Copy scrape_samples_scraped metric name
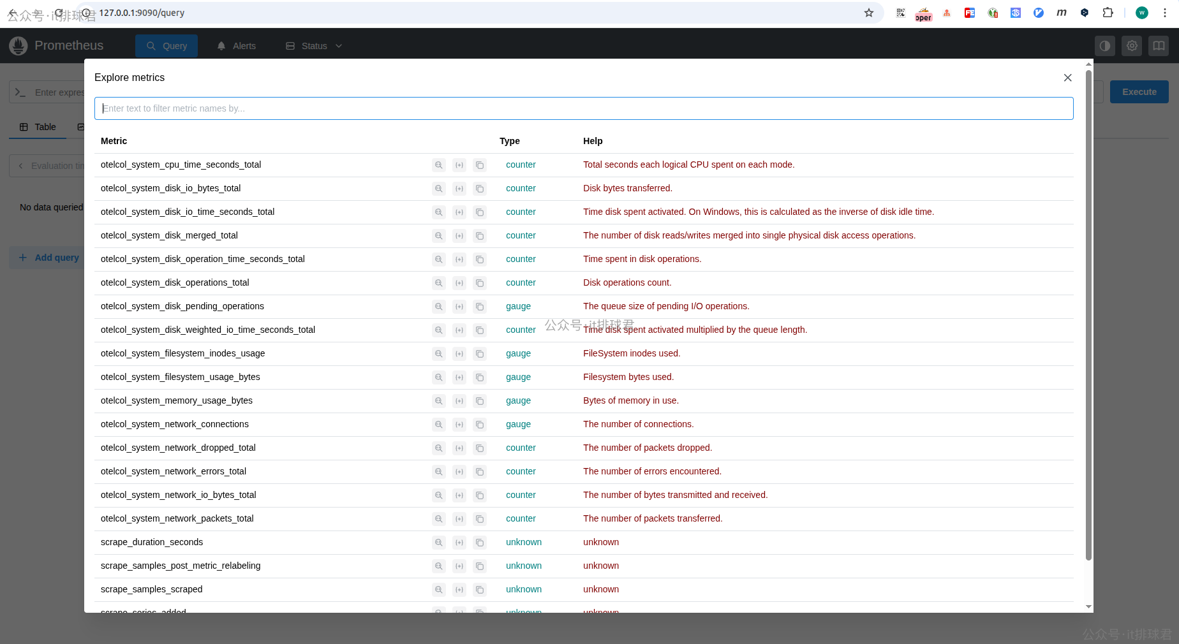 click(x=480, y=590)
